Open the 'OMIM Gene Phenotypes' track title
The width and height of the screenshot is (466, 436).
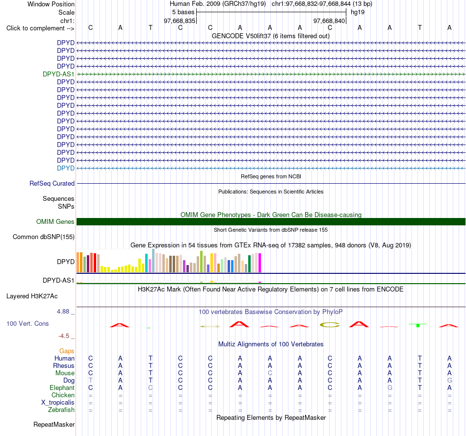point(271,215)
